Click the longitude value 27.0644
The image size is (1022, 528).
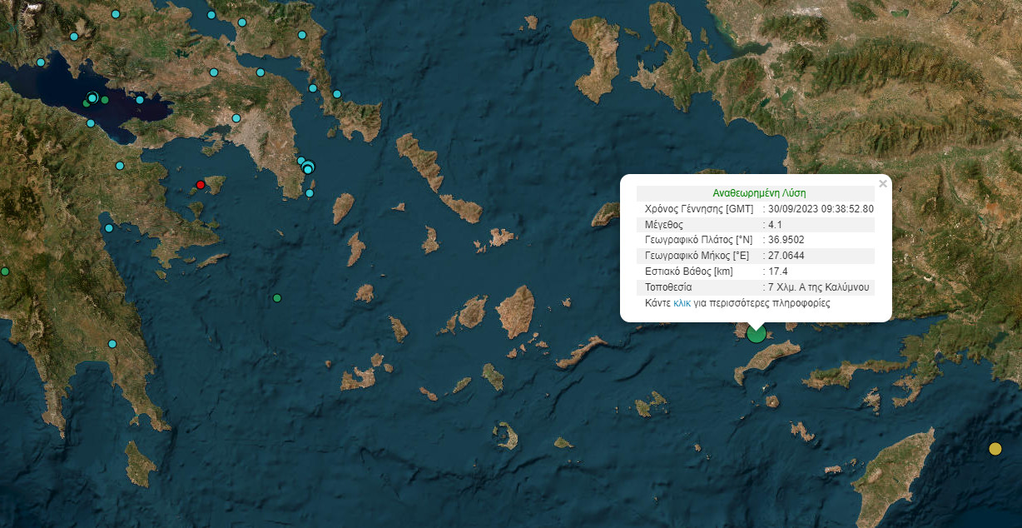786,257
